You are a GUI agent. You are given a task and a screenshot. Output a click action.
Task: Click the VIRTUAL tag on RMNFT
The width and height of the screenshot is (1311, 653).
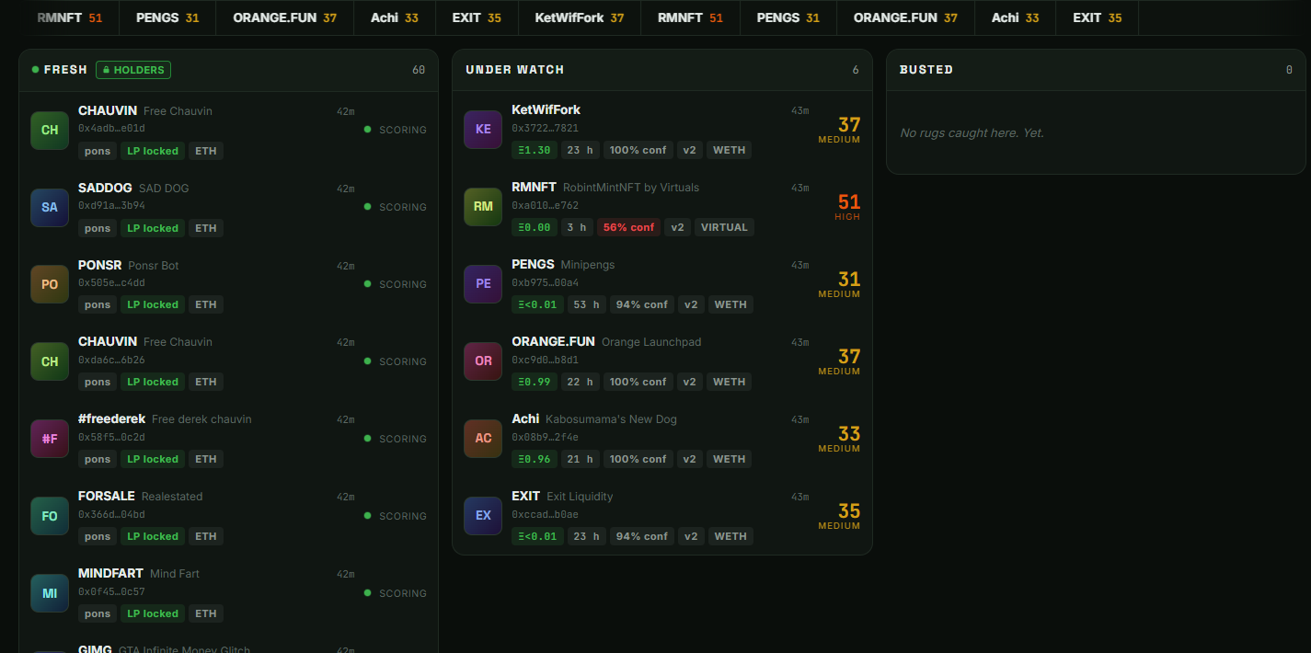pos(724,227)
